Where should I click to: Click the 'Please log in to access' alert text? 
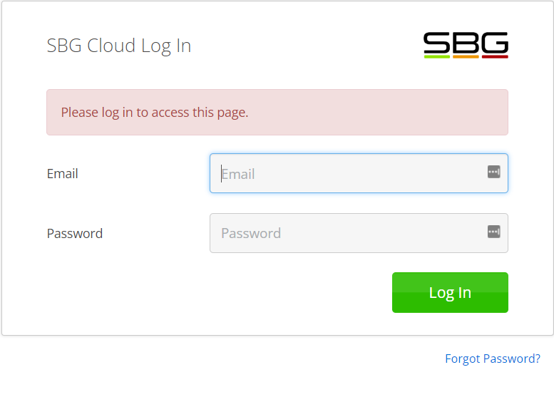155,113
